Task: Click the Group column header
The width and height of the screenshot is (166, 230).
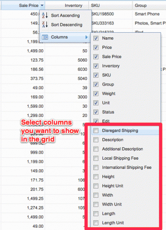Action: tap(149, 6)
